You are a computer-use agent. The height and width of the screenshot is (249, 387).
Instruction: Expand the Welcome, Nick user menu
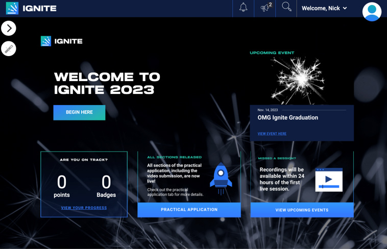(x=324, y=8)
